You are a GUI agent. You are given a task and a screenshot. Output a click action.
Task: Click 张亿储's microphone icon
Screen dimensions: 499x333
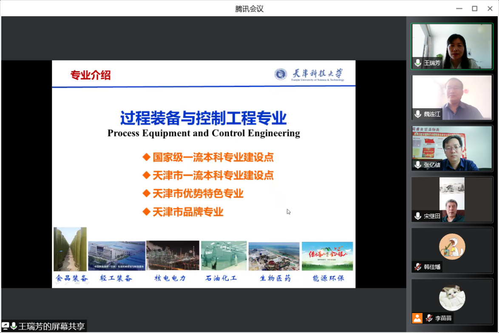click(418, 165)
